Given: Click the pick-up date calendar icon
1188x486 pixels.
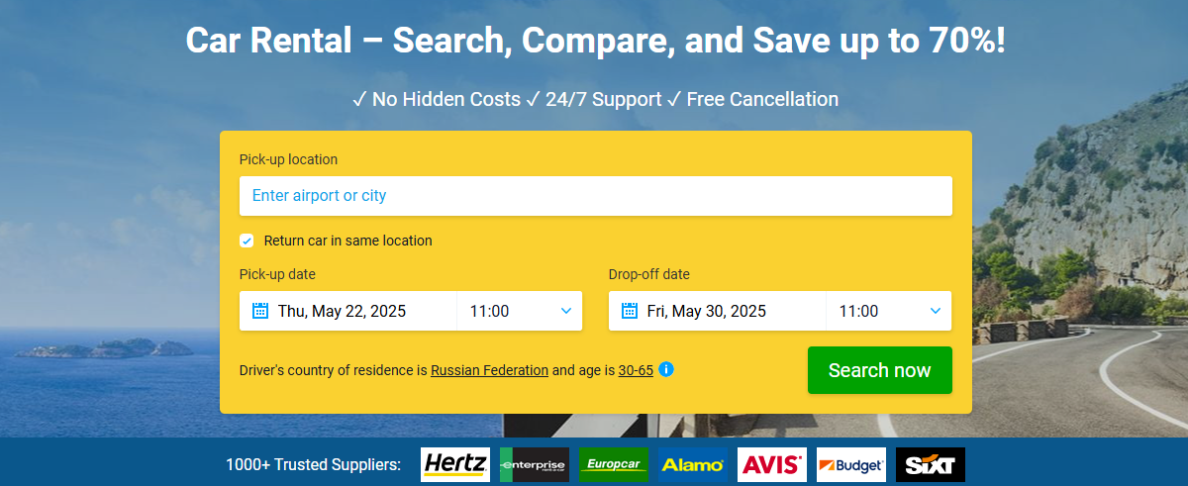Looking at the screenshot, I should click(x=260, y=311).
